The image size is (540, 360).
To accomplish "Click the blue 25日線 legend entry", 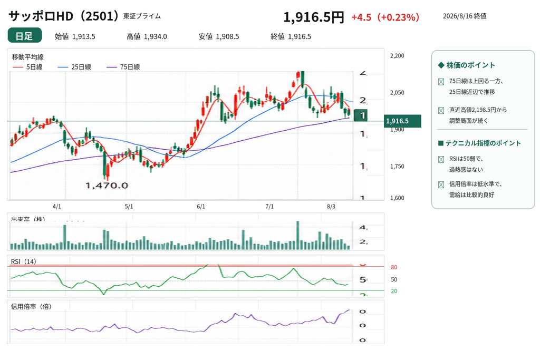I will (74, 67).
